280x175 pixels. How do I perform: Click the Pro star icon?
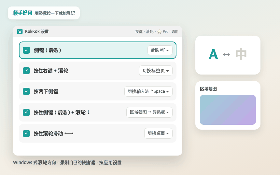[x=159, y=32]
